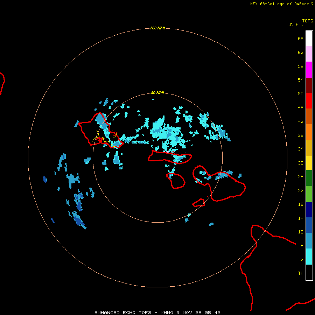The image size is (315, 315).
Task: Select the white 66 kft legend swatch
Action: (309, 38)
